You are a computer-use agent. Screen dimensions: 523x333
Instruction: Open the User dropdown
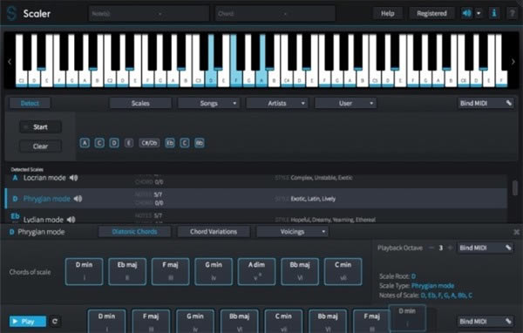coord(345,103)
